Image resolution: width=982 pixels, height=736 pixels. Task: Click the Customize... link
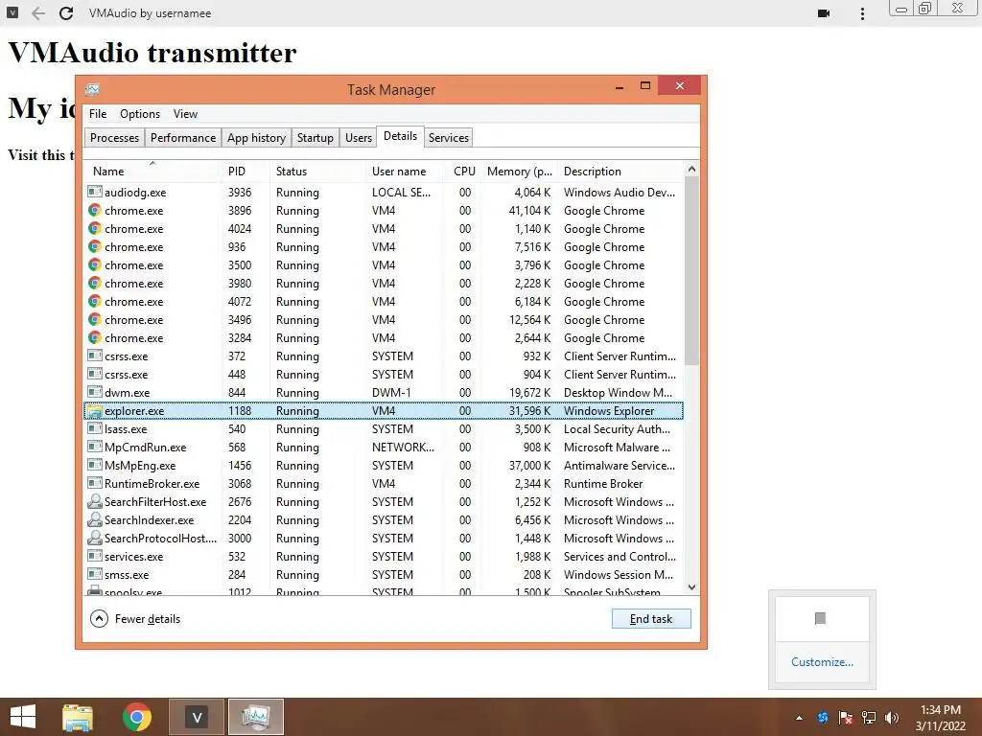pos(822,661)
